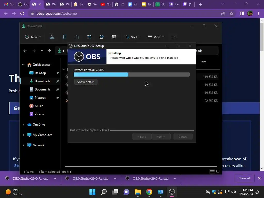Image resolution: width=264 pixels, height=198 pixels.
Task: Click the OBS installer taskbar icon
Action: point(172,192)
